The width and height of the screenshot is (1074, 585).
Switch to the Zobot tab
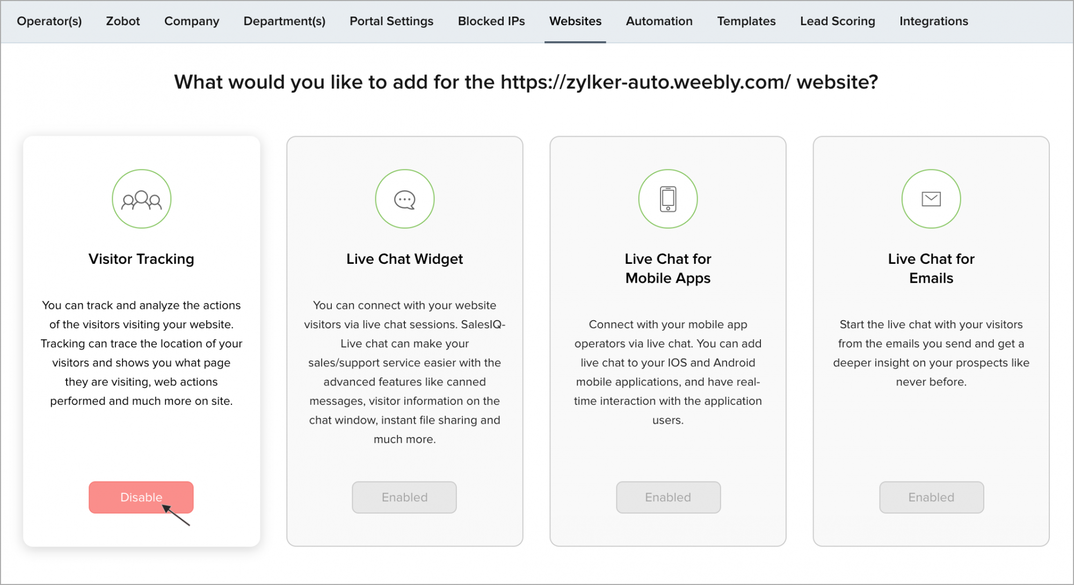(123, 21)
